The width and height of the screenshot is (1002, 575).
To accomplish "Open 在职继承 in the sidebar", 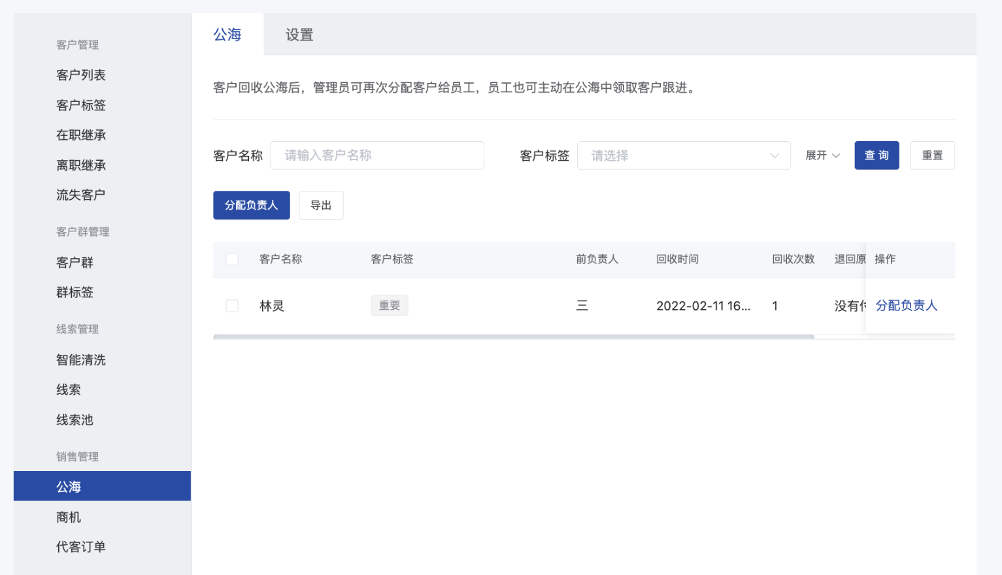I will point(81,135).
